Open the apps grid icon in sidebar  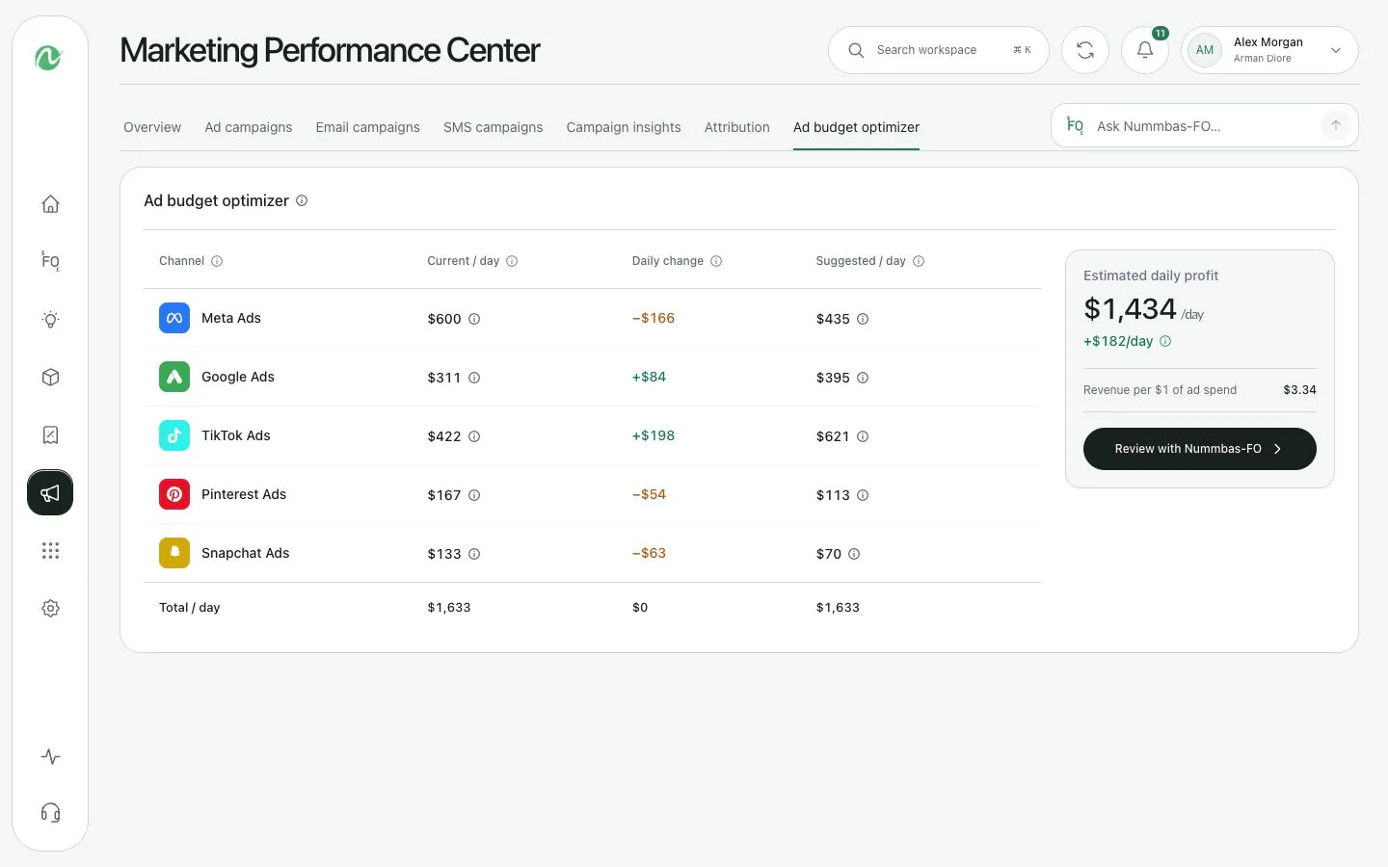coord(50,551)
